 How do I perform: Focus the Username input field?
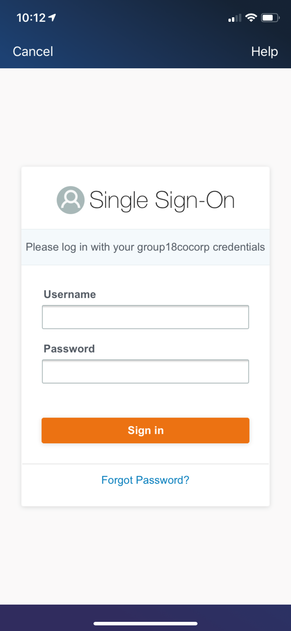pyautogui.click(x=145, y=317)
